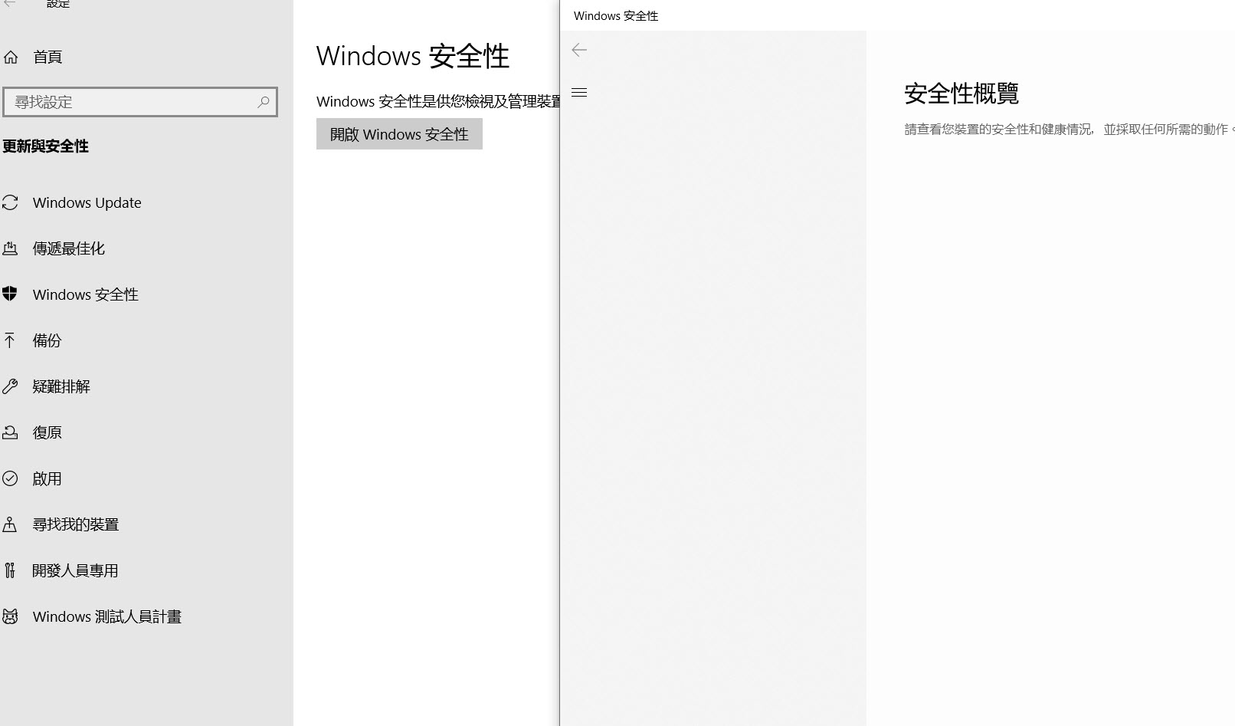
Task: Click the upload arrow icon for 備份
Action: click(10, 340)
